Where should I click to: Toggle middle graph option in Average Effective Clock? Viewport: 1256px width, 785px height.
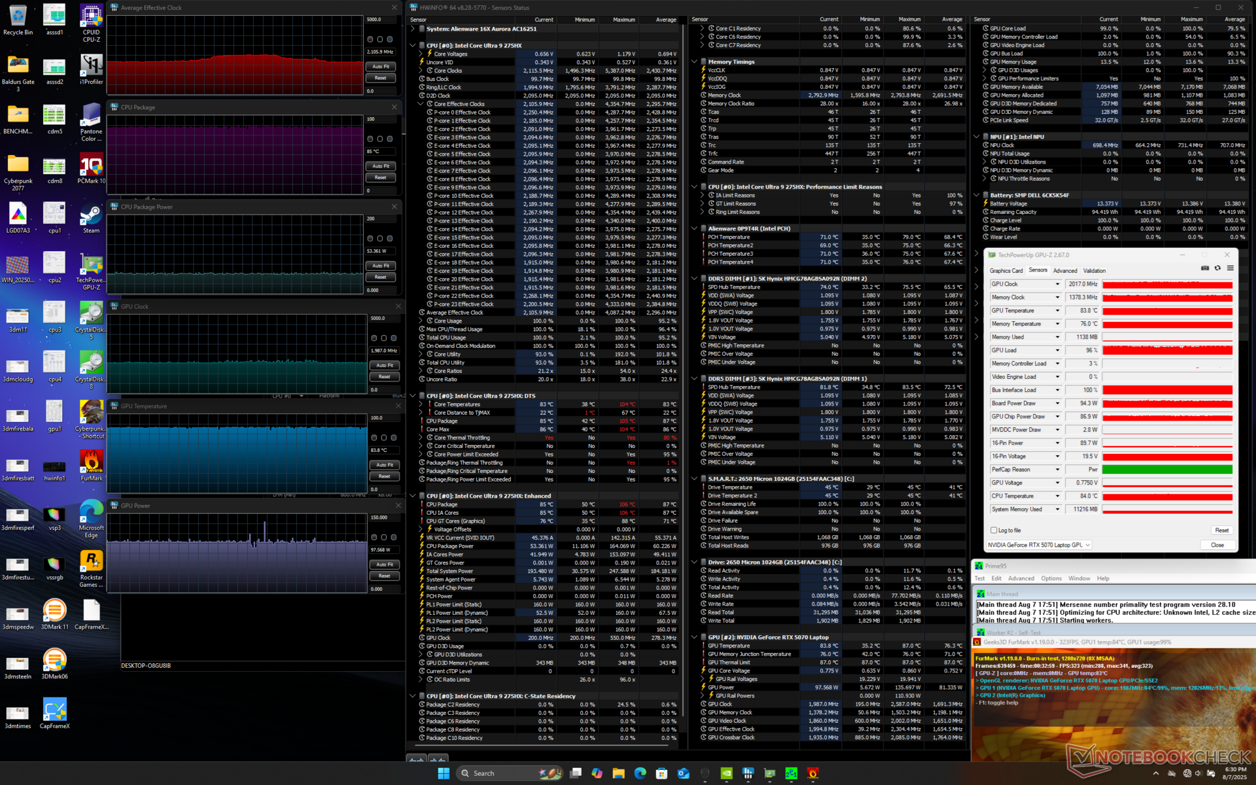[x=380, y=39]
